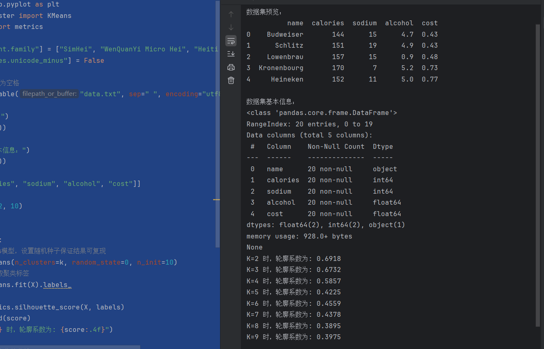The image size is (544, 349).
Task: Click the 数据集基本信息 heading in console
Action: point(271,102)
